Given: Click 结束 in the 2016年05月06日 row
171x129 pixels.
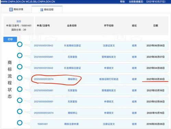Looking at the screenshot, I should (134, 124).
